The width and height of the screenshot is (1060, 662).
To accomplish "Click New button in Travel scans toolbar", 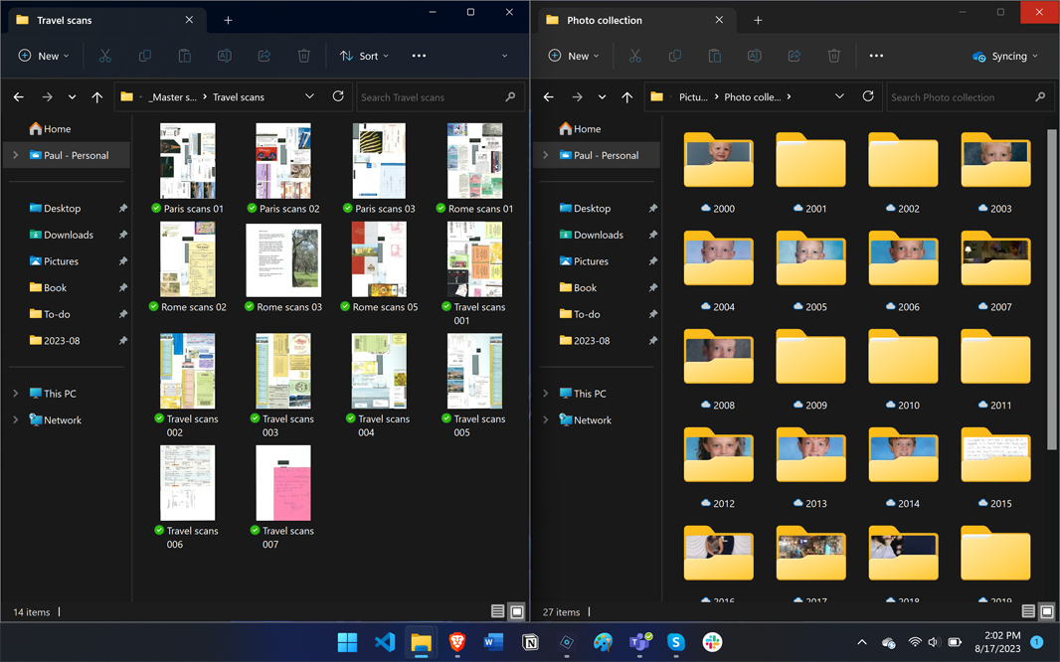I will (x=45, y=57).
